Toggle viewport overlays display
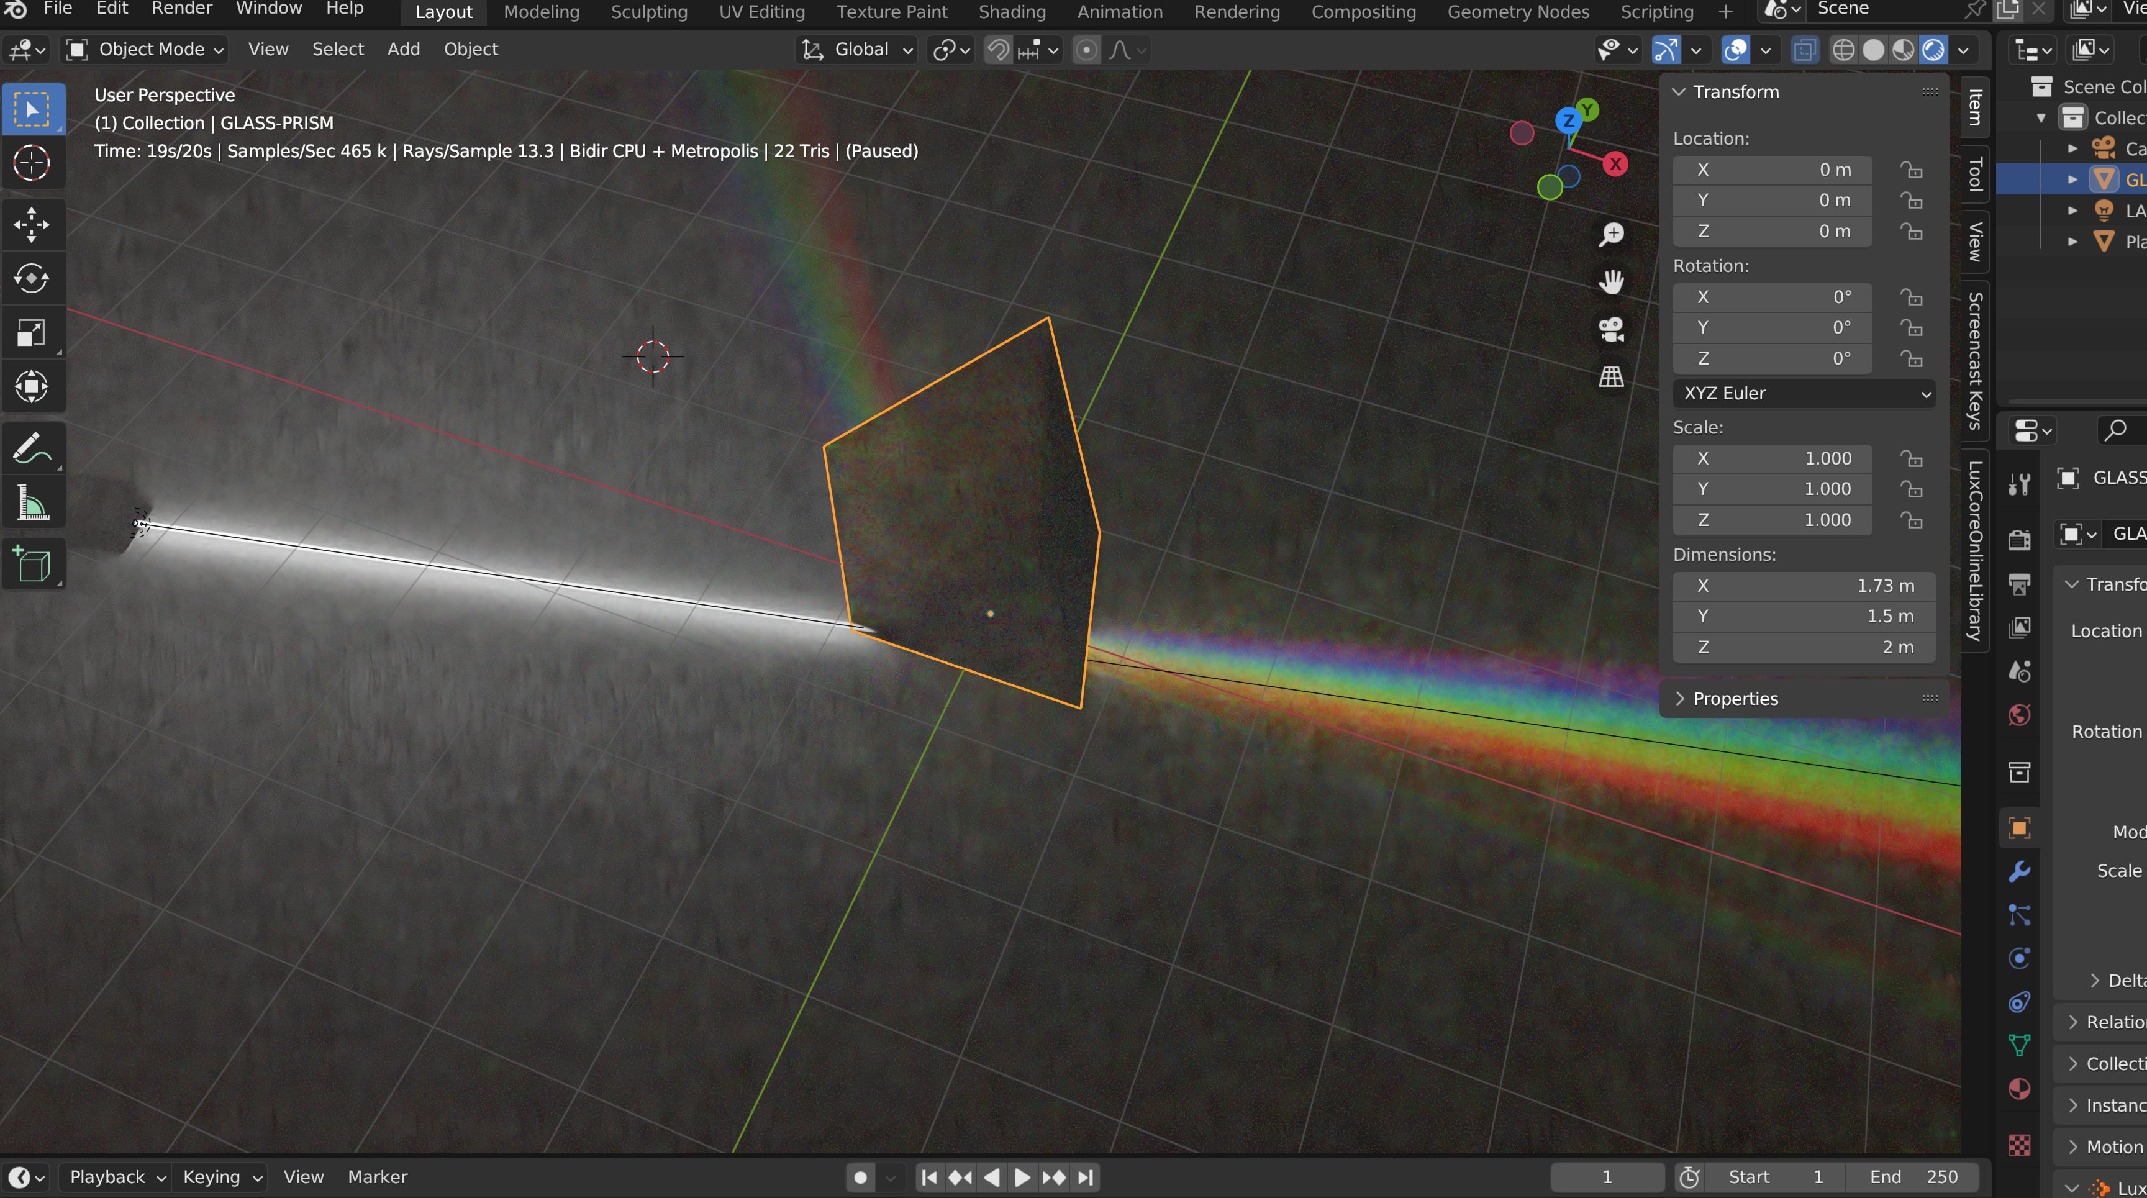Viewport: 2147px width, 1198px height. [x=1735, y=50]
